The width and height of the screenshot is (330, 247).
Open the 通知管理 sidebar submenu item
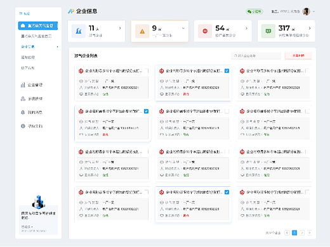coord(28,57)
